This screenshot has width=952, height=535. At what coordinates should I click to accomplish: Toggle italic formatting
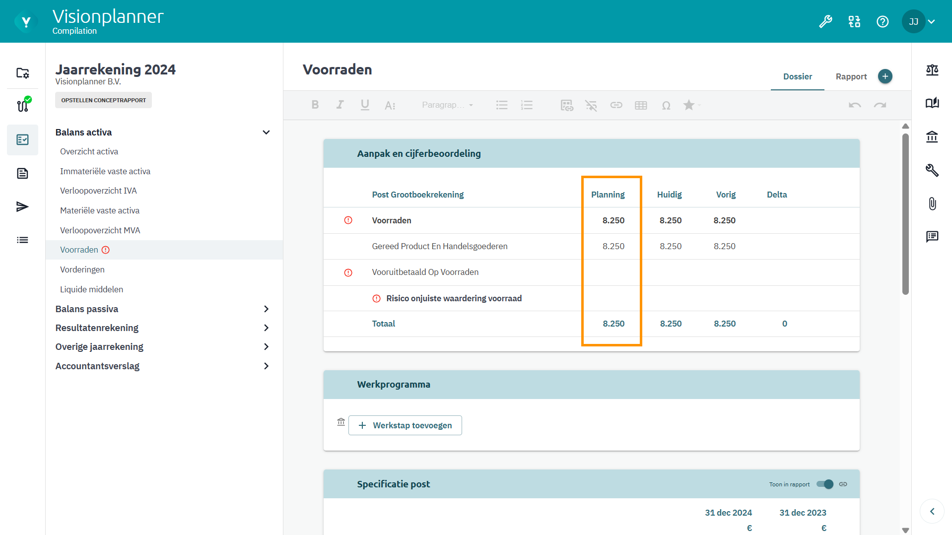(340, 105)
